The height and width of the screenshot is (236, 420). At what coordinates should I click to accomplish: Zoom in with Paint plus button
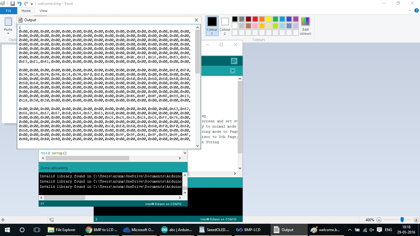416,220
